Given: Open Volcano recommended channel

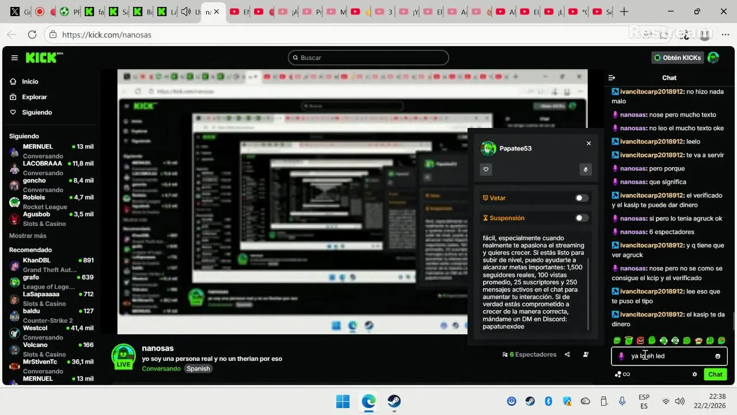Looking at the screenshot, I should (x=51, y=349).
